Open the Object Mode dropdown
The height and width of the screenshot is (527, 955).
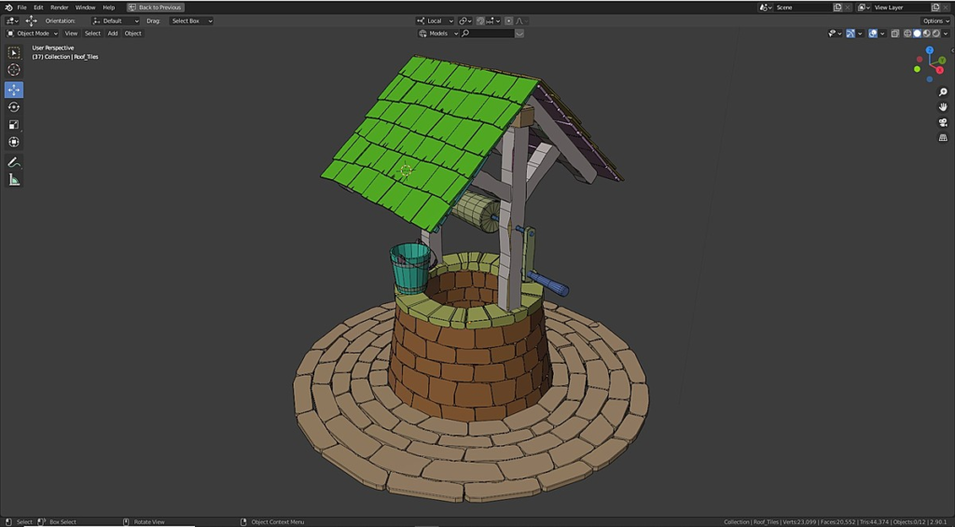33,34
